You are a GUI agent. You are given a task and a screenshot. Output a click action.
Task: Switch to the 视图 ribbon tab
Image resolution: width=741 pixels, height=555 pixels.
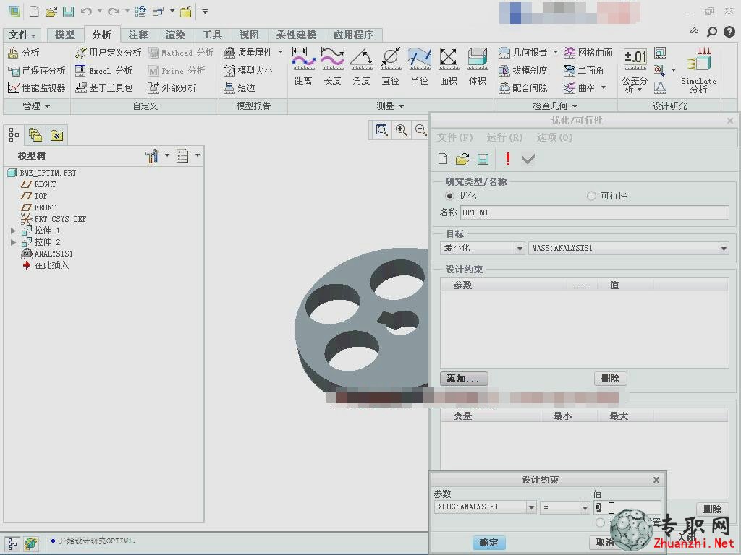249,35
